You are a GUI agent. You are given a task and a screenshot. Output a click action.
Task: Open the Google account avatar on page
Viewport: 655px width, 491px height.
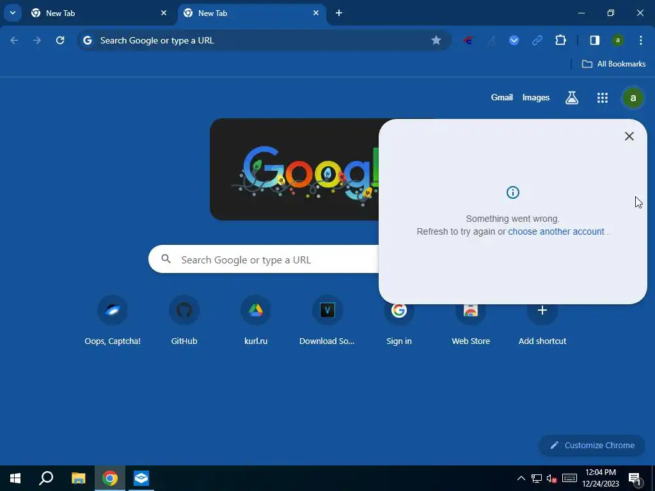tap(633, 98)
